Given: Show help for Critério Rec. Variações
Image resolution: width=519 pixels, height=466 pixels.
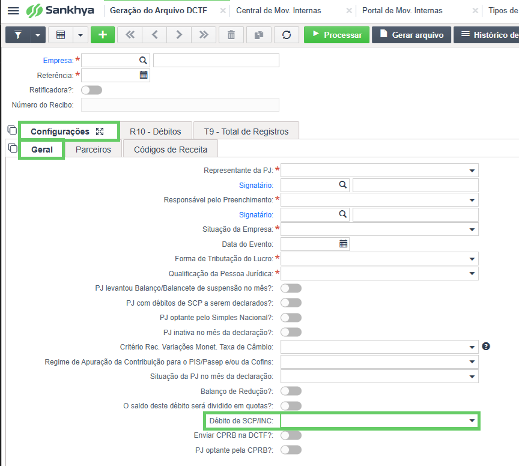Looking at the screenshot, I should 485,346.
